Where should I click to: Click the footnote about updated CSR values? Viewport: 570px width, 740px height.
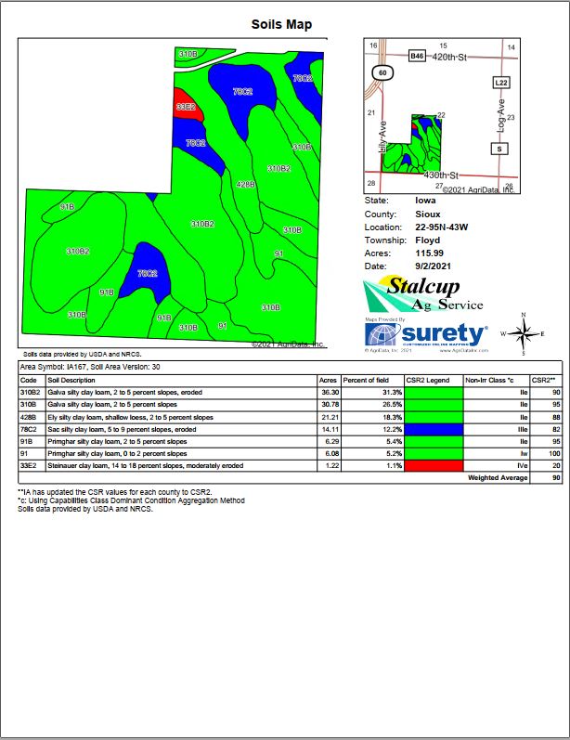click(x=115, y=492)
